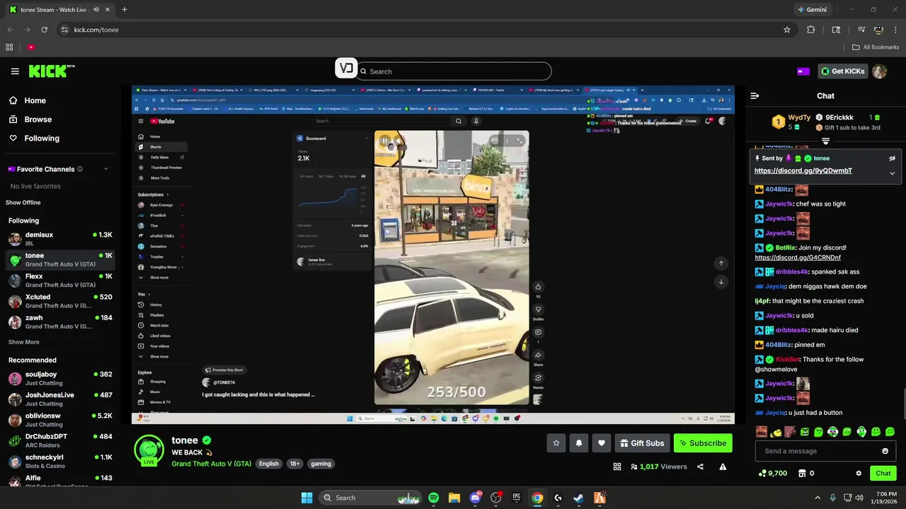Select the first green emote in quick emote row
906x509 pixels.
pos(804,431)
